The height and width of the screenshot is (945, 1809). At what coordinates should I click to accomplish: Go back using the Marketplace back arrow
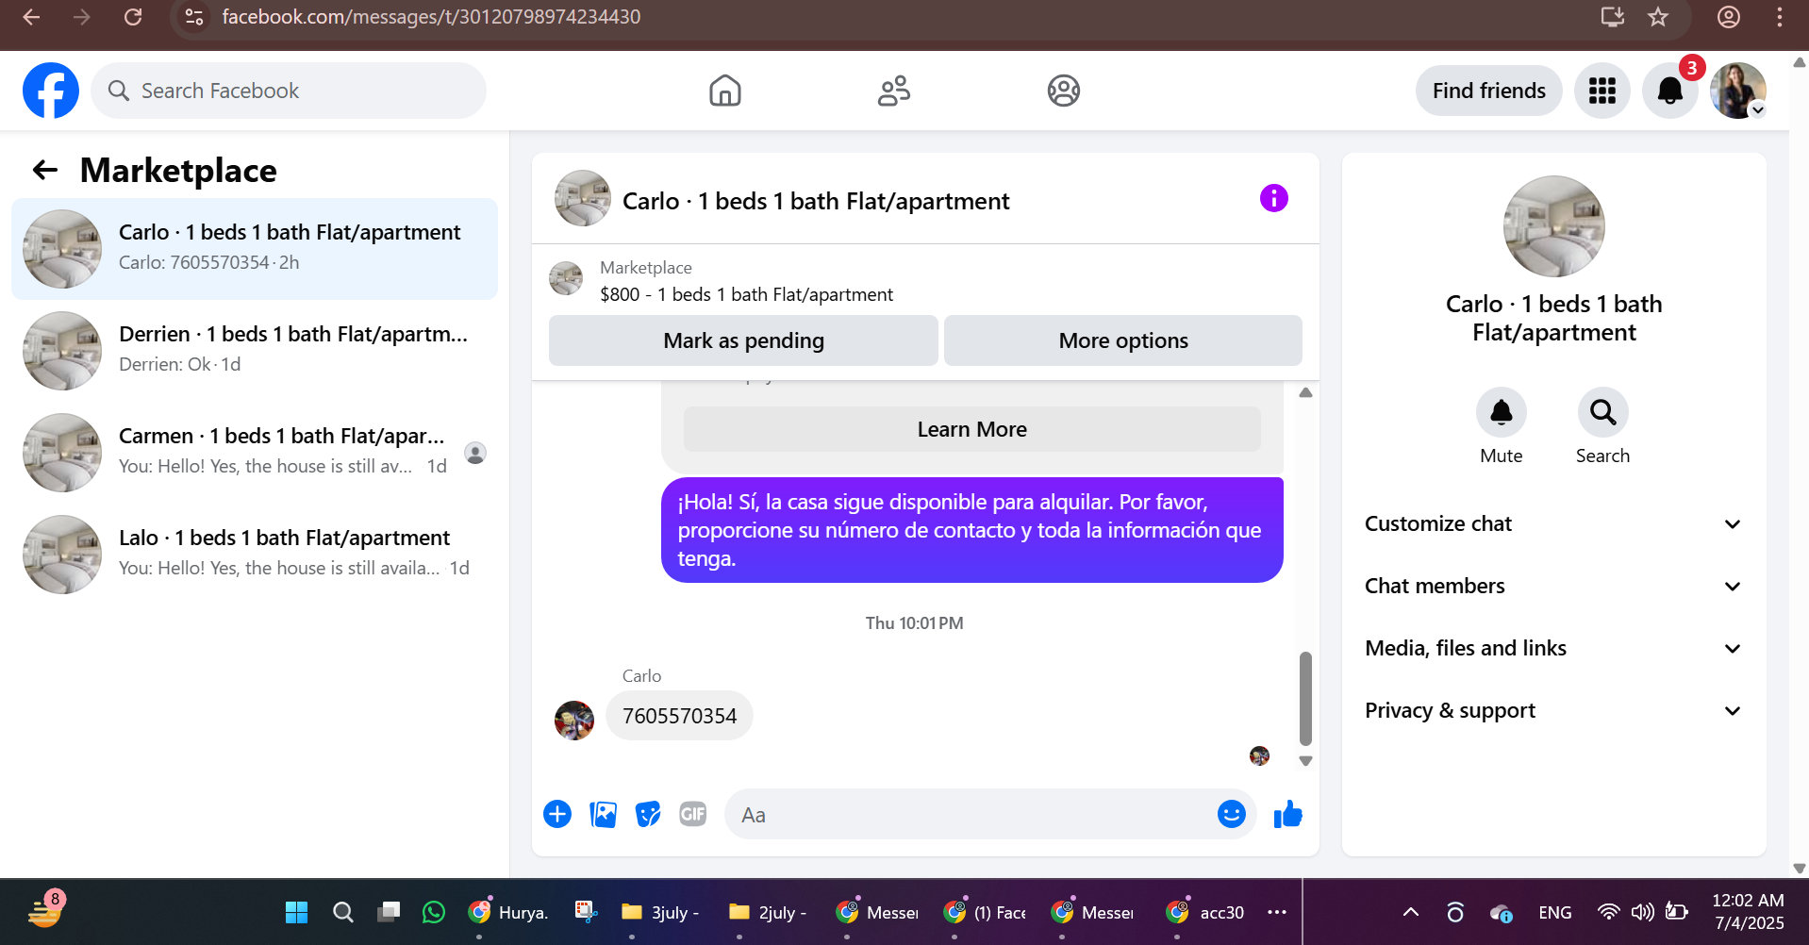coord(45,170)
